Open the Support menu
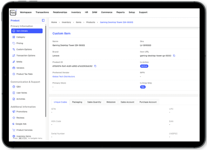 click(143, 12)
